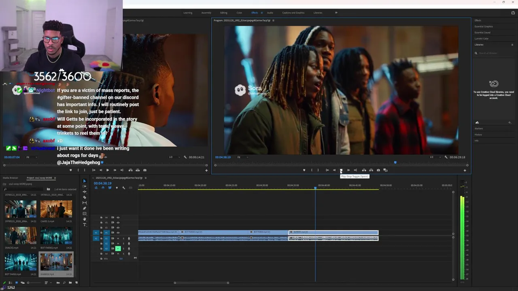
Task: Toggle V1 track output eye icon
Action: pyautogui.click(x=118, y=233)
